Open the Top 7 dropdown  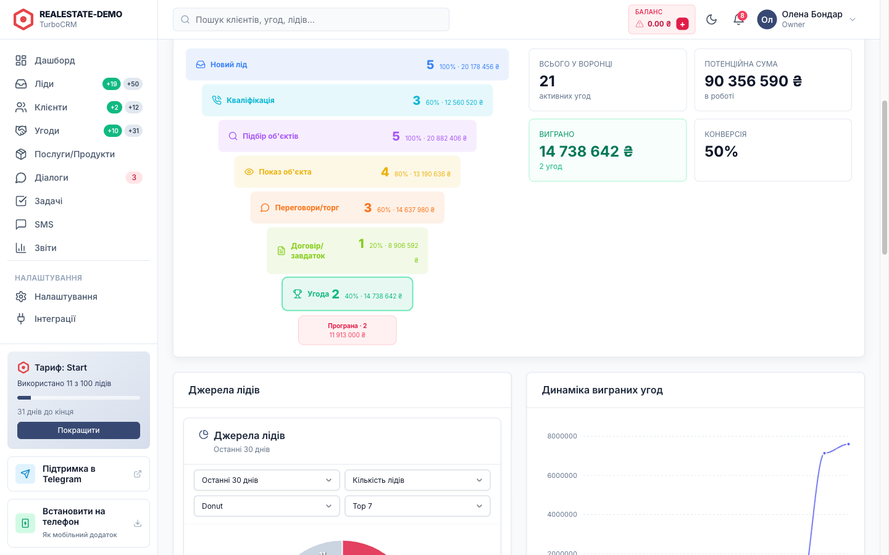click(x=417, y=506)
